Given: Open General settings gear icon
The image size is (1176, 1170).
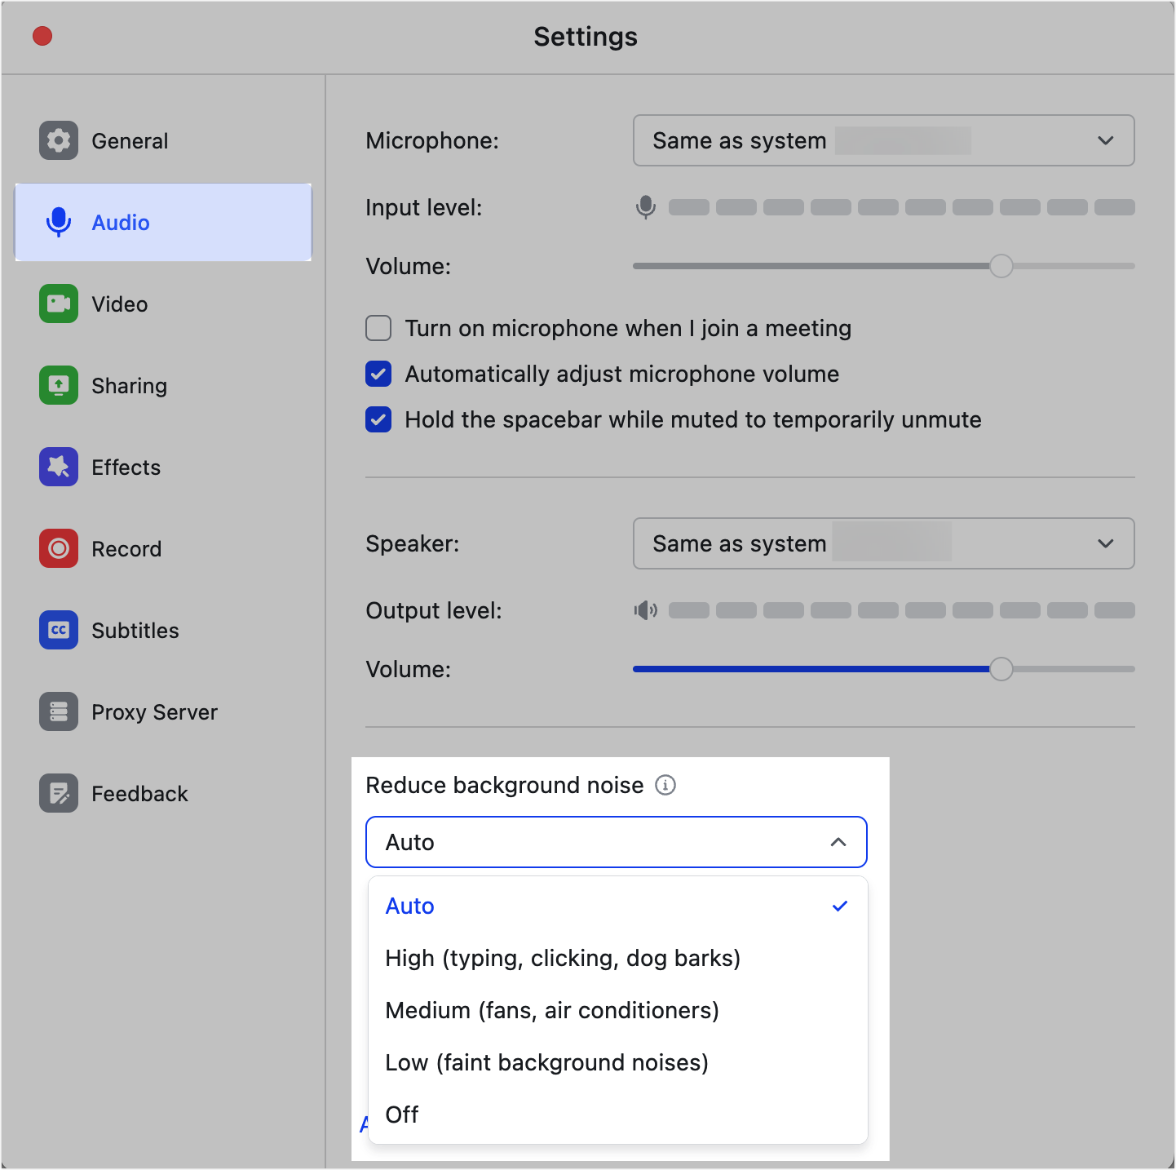Looking at the screenshot, I should point(59,141).
